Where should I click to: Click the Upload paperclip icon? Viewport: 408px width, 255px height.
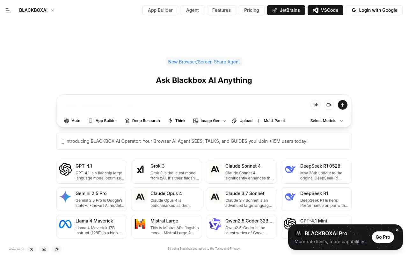click(x=235, y=121)
